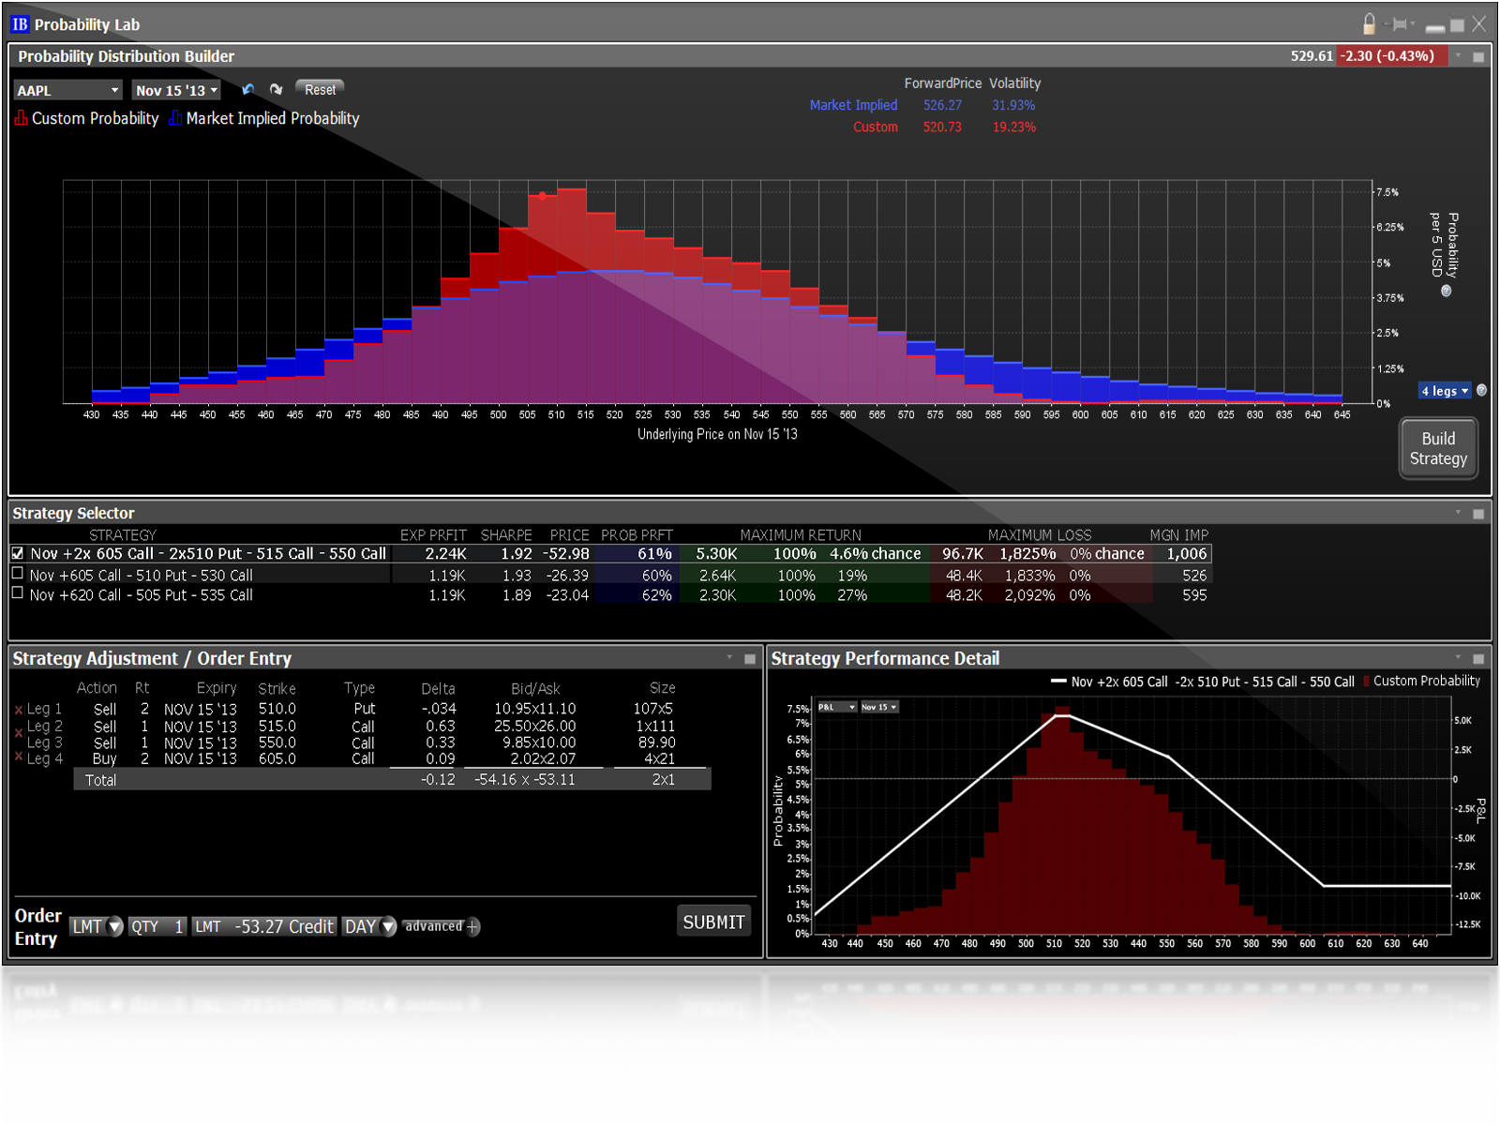Click the undo arrow icon
The height and width of the screenshot is (1125, 1500).
point(247,90)
